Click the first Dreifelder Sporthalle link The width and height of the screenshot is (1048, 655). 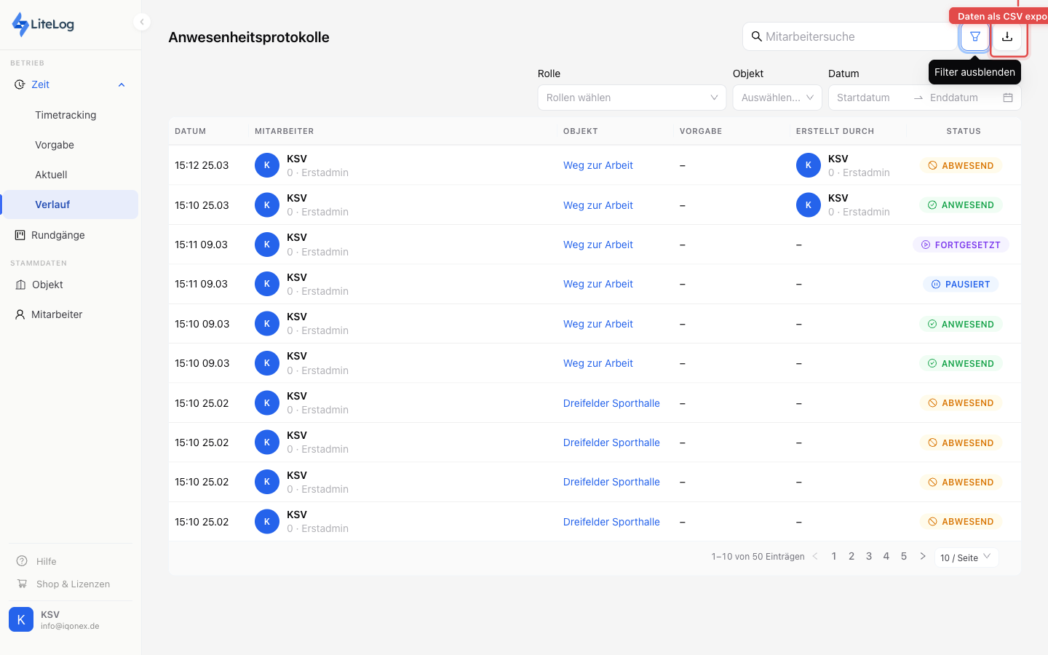(611, 403)
